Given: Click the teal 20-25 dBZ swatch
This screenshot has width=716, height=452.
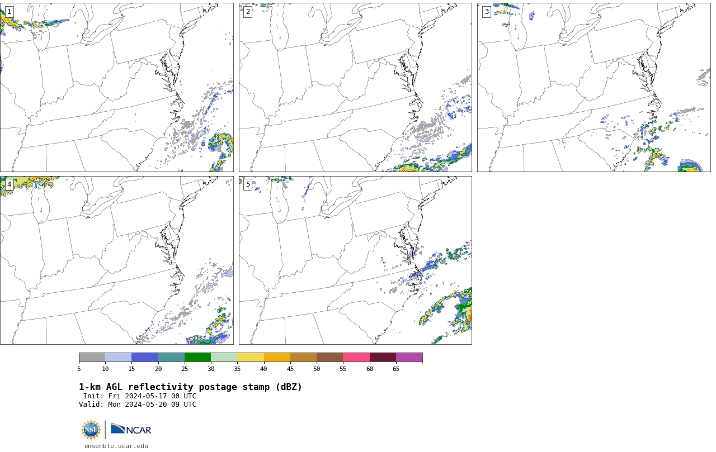Looking at the screenshot, I should (x=171, y=358).
